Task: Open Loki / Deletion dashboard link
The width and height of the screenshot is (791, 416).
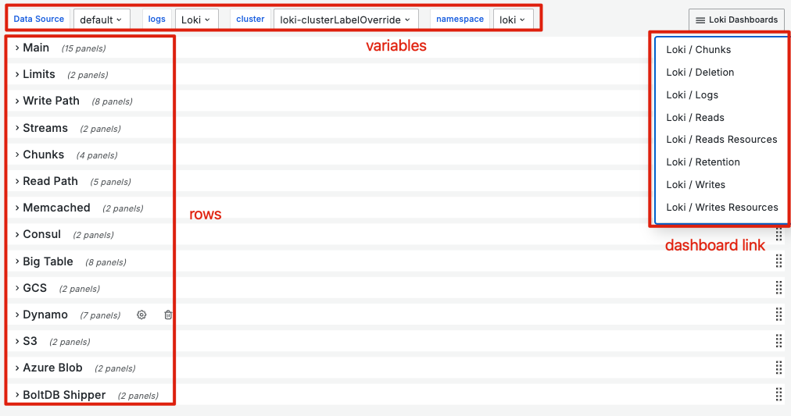Action: pyautogui.click(x=700, y=72)
